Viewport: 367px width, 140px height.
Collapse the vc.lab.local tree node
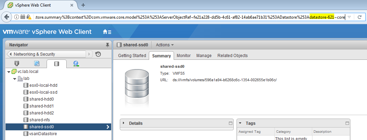pyautogui.click(x=9, y=72)
